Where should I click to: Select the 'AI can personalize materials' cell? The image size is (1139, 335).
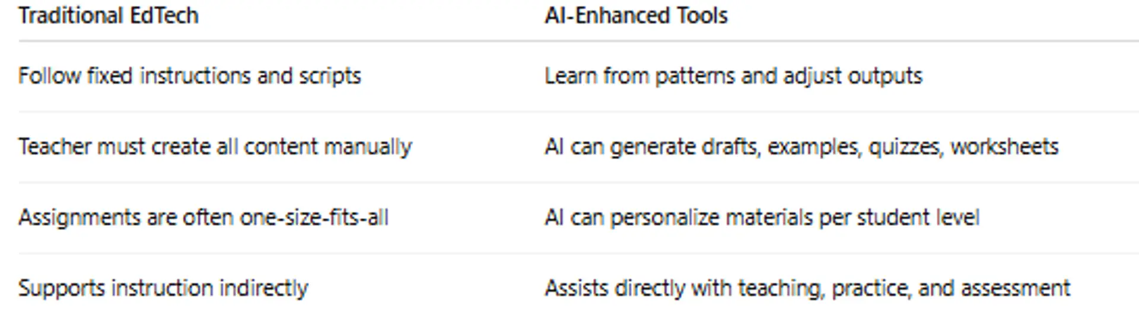[762, 218]
